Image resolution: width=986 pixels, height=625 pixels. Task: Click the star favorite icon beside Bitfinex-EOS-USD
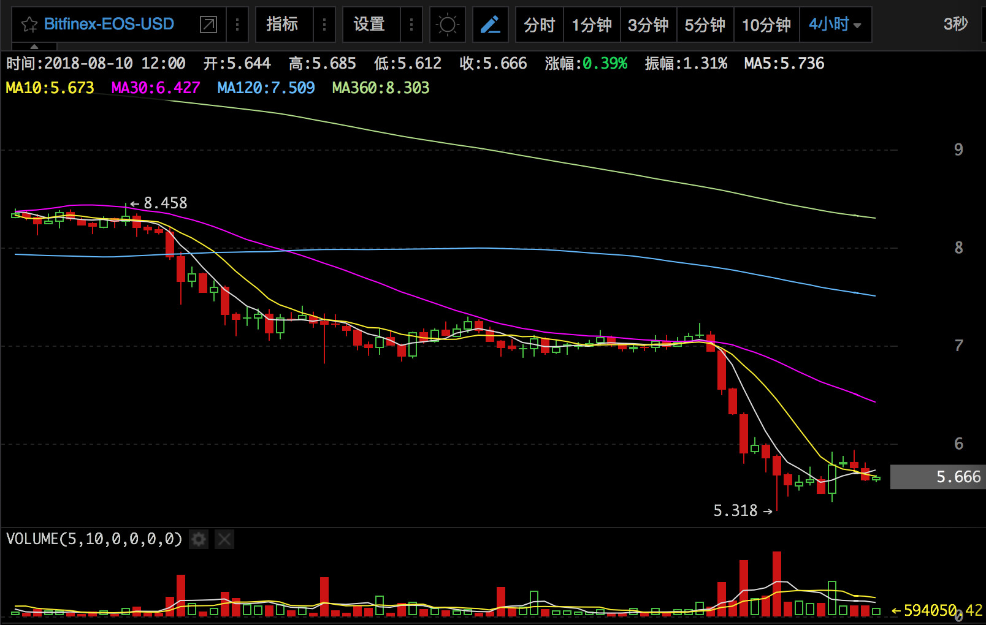click(x=29, y=25)
